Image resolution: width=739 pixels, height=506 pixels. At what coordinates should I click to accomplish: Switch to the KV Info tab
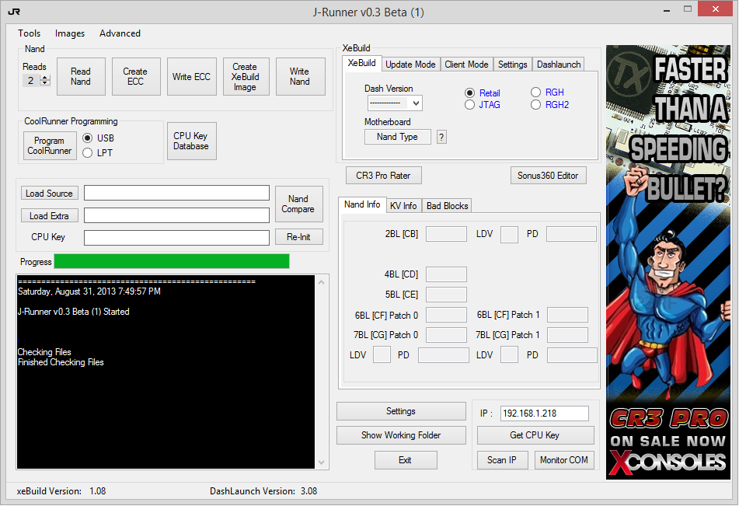coord(403,206)
